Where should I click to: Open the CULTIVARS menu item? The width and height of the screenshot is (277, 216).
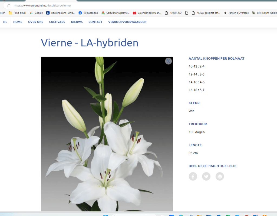coord(57,22)
